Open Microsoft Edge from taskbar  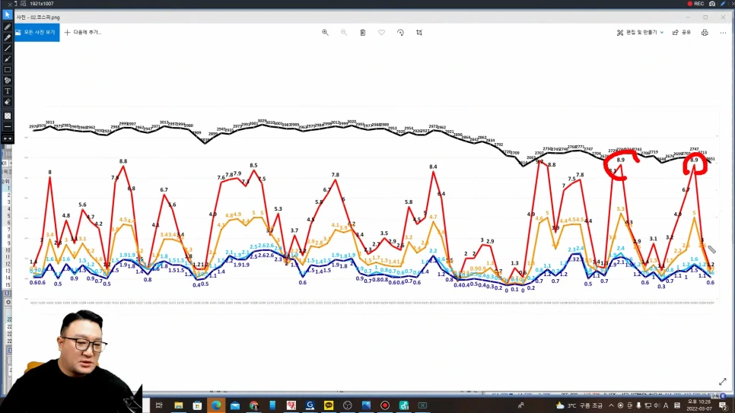click(215, 405)
